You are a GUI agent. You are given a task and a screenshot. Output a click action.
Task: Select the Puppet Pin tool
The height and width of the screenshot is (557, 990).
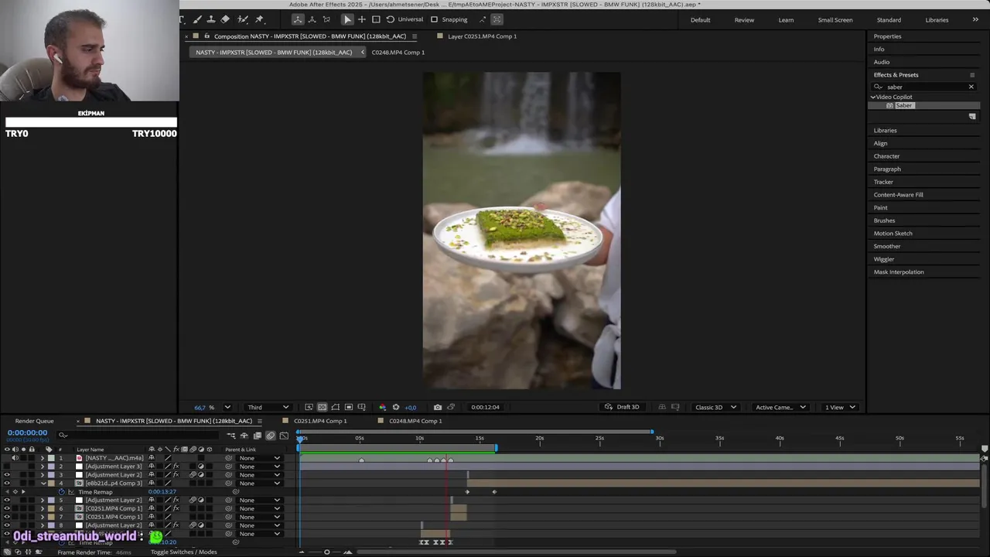coord(260,19)
